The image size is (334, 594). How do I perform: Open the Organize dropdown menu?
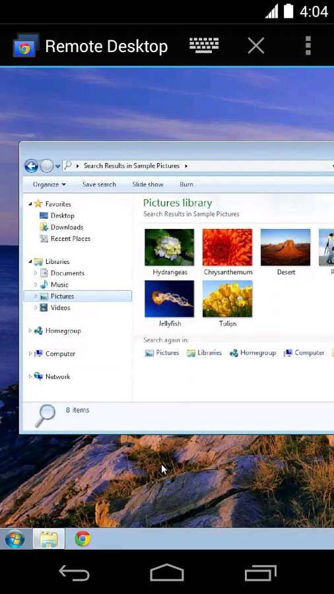50,185
